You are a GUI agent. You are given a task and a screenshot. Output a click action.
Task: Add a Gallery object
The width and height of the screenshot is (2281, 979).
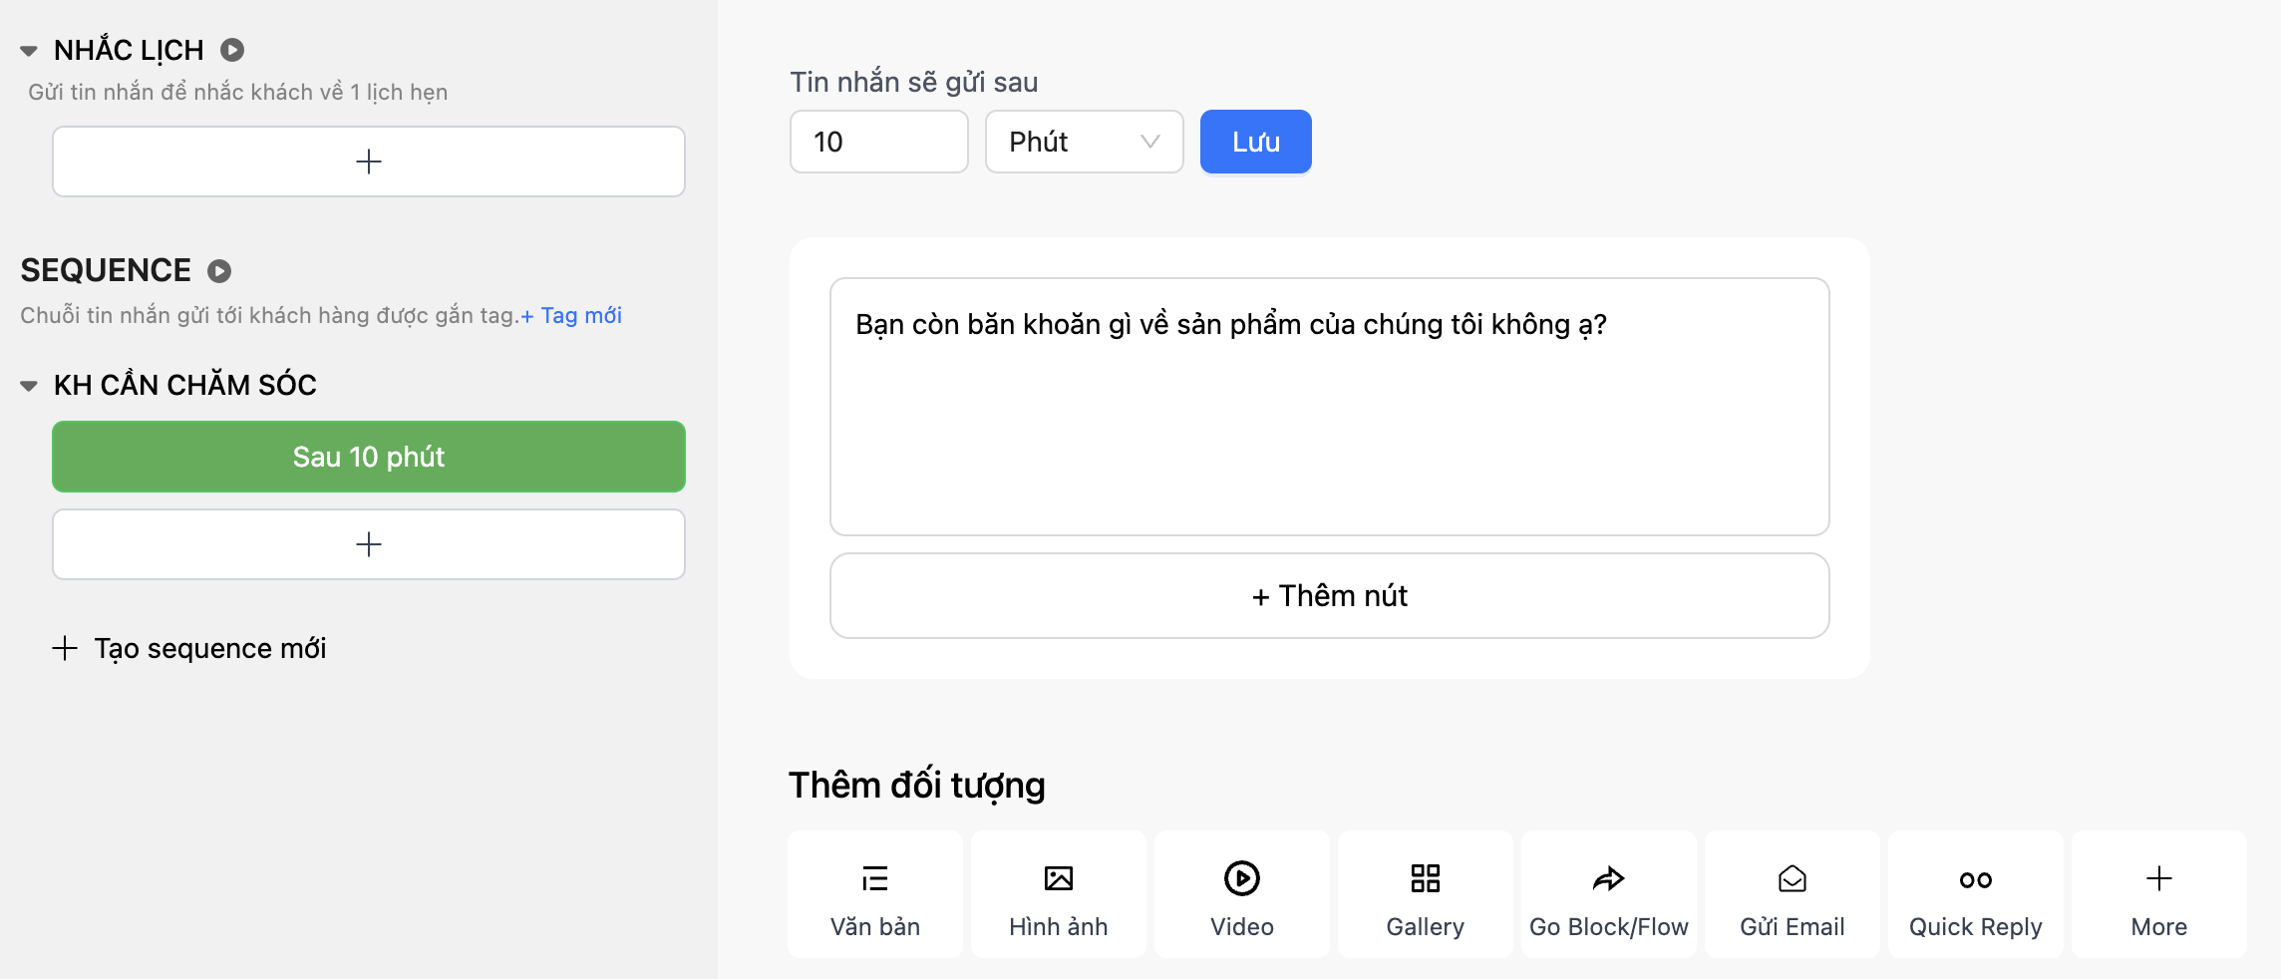[x=1426, y=894]
